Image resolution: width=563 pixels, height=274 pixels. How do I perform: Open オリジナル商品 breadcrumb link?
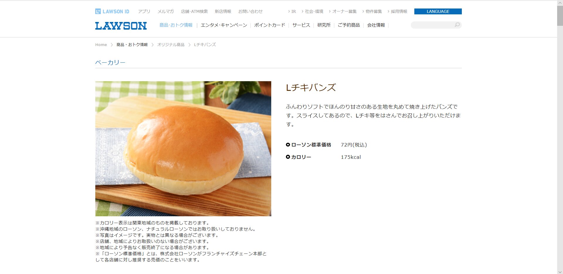click(171, 45)
